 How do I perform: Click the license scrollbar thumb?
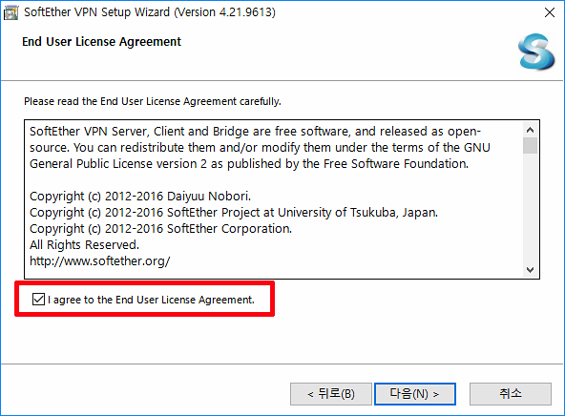[x=530, y=146]
